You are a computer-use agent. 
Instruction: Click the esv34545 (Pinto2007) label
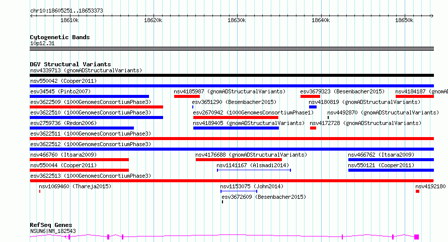click(x=60, y=91)
